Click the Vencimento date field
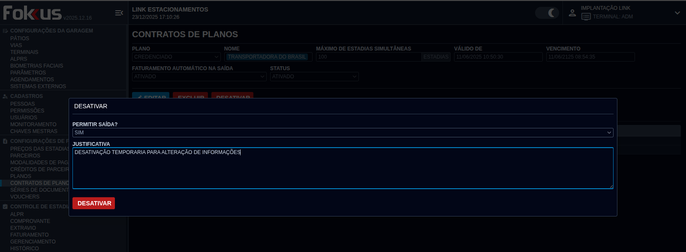686x252 pixels. pos(590,57)
